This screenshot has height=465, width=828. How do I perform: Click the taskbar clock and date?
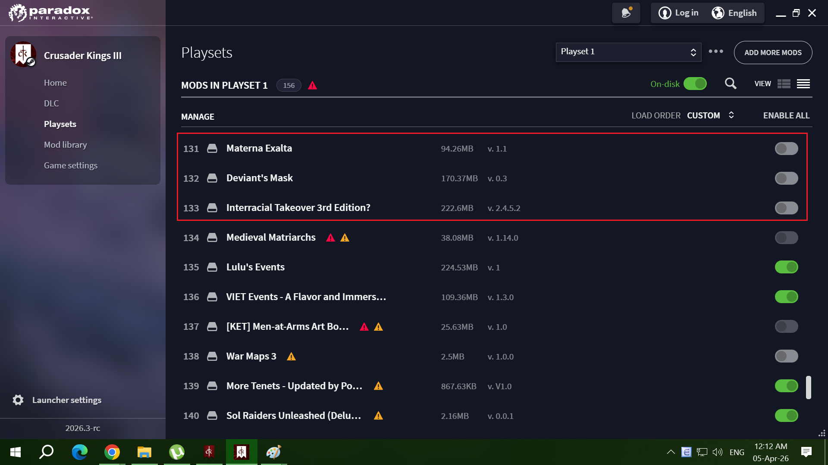pyautogui.click(x=771, y=452)
